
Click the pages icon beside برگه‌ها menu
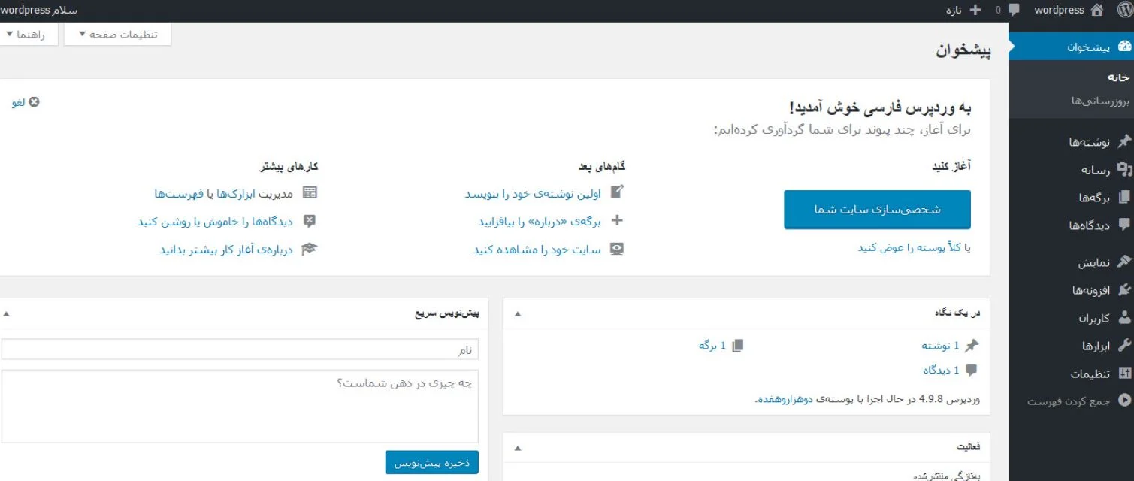click(x=1124, y=198)
